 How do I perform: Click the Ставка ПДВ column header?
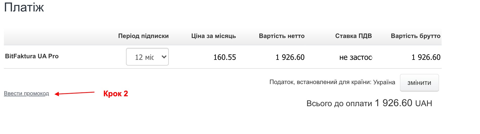click(x=353, y=36)
